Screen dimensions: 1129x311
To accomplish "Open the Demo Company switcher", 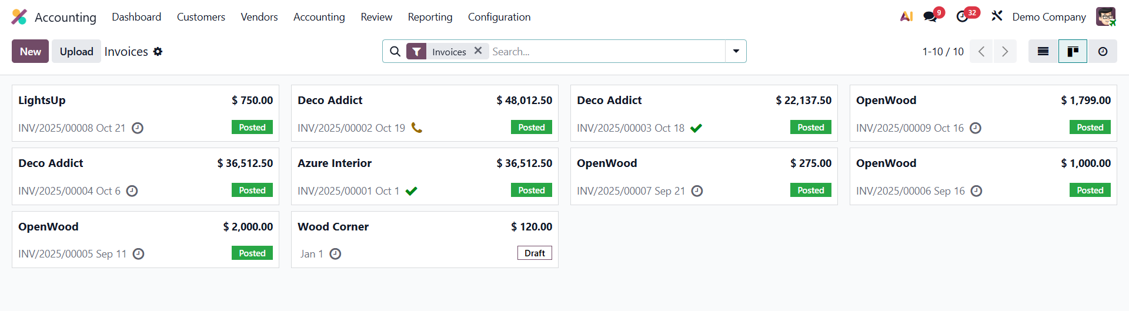I will tap(1049, 17).
